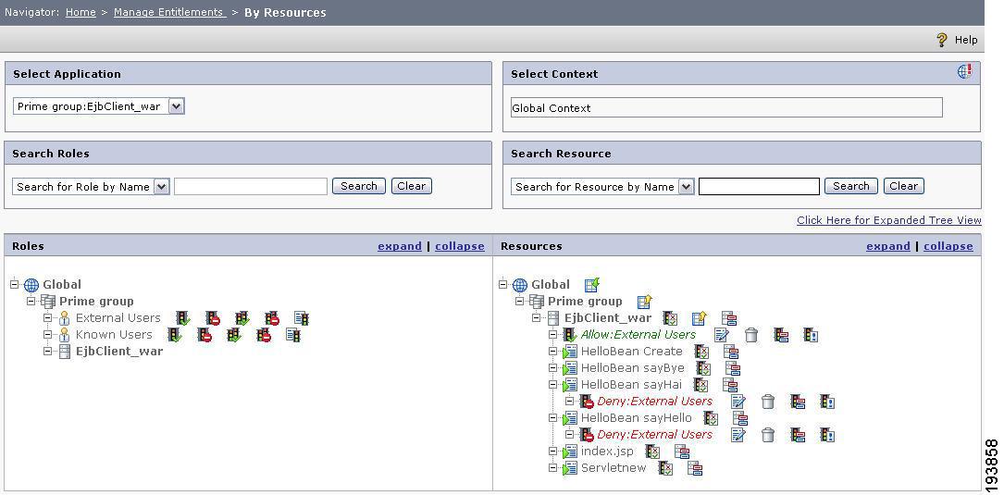Select EjbClient_war in the Roles tree
This screenshot has height=495, width=1004.
(119, 352)
